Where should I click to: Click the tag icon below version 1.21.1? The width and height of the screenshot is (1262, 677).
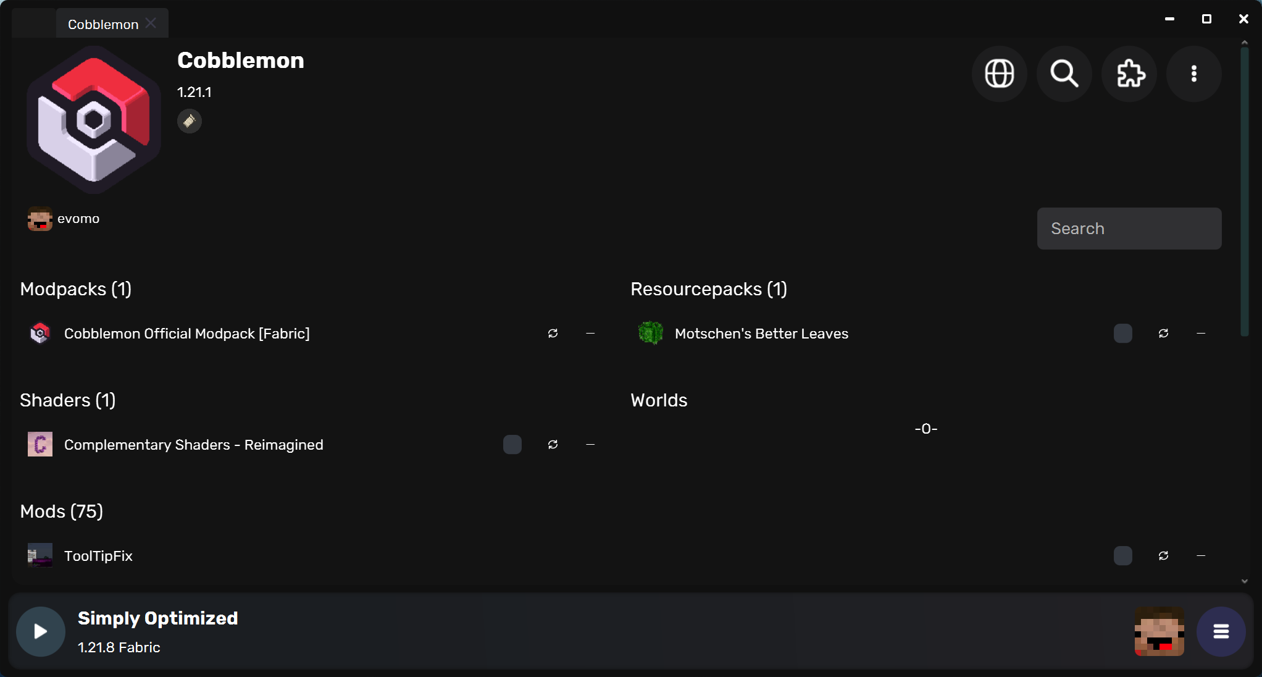coord(190,121)
